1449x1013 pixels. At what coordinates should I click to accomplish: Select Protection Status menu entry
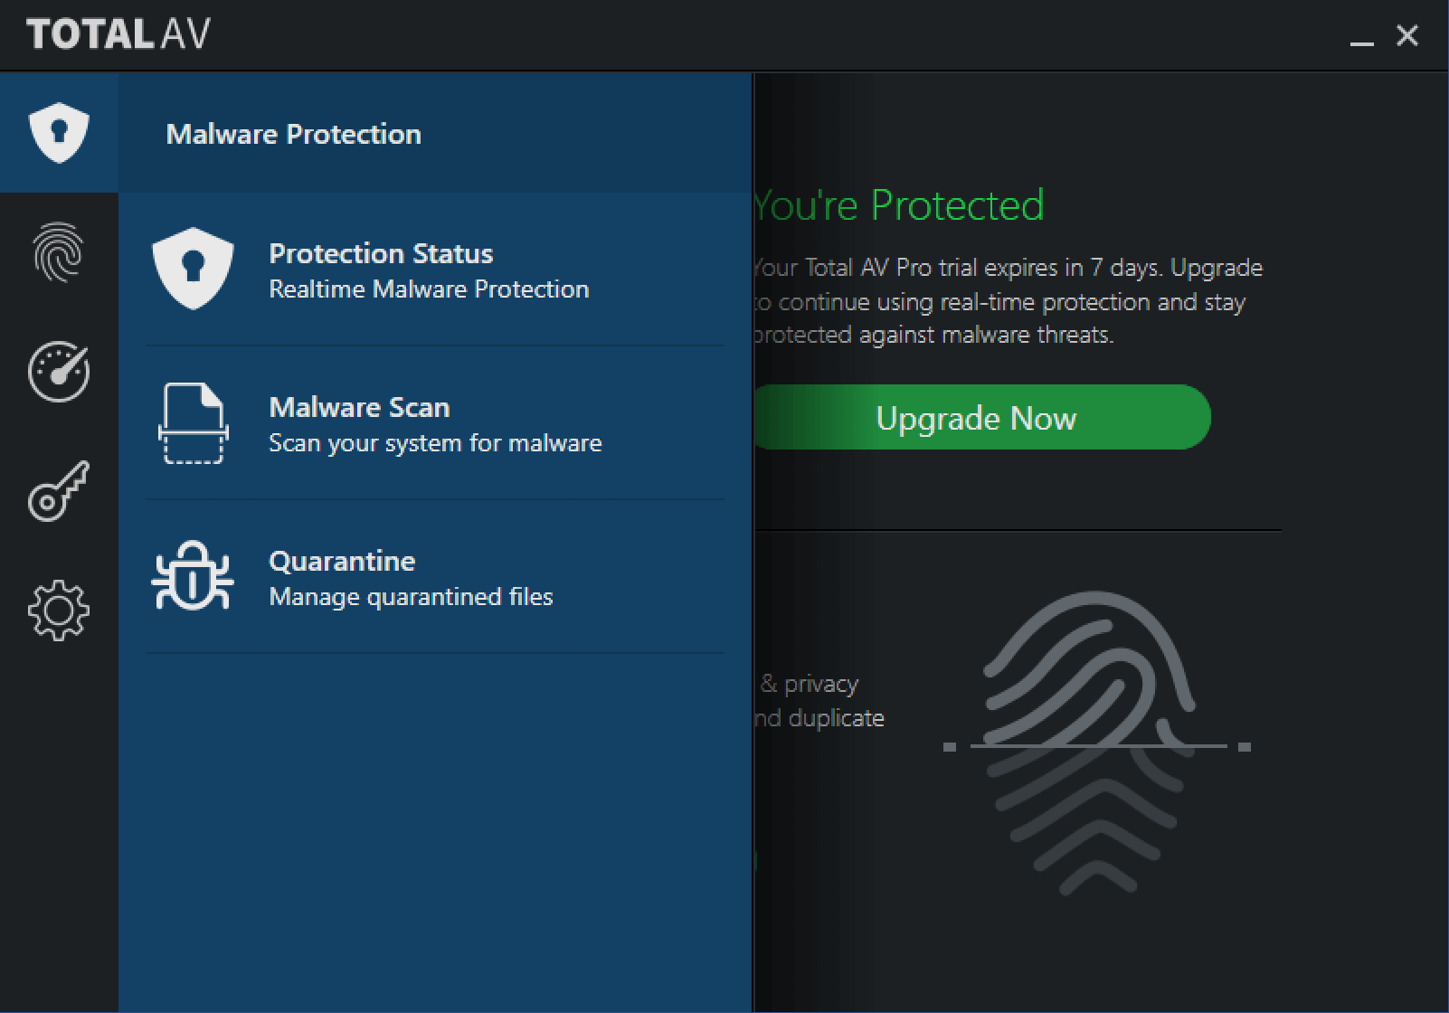click(x=435, y=270)
